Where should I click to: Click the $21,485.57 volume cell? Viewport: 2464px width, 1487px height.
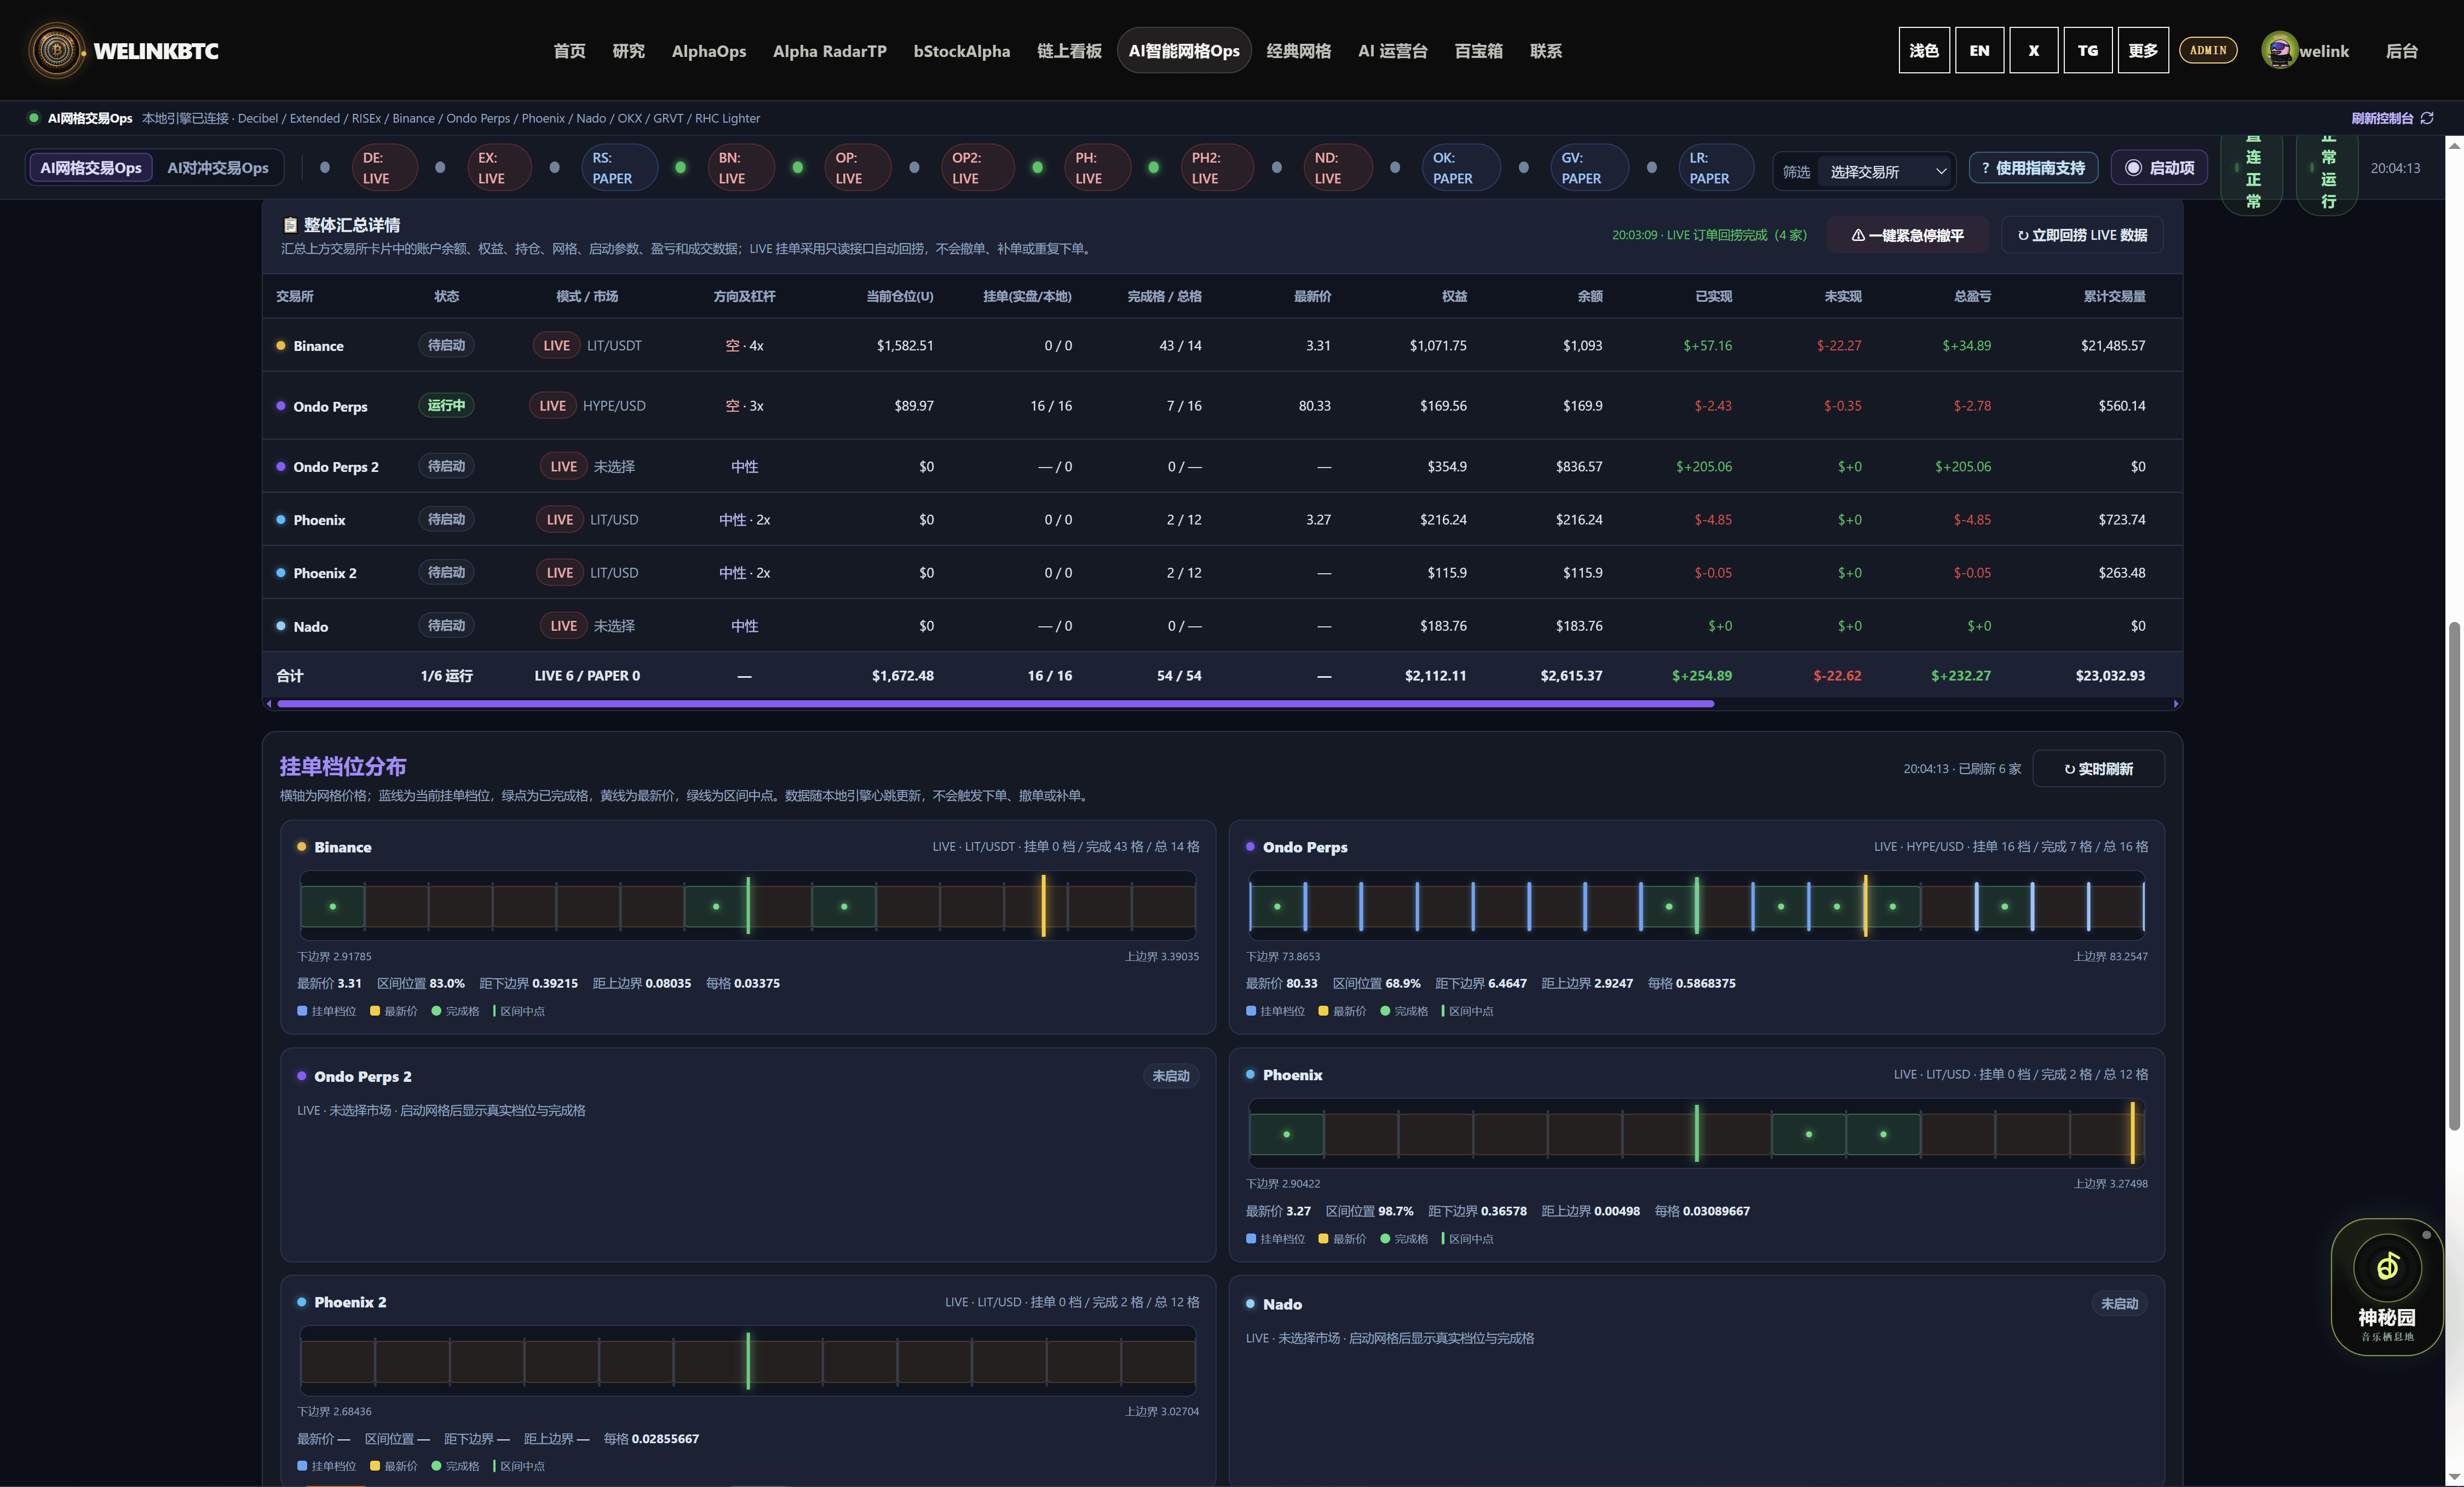coord(2112,345)
